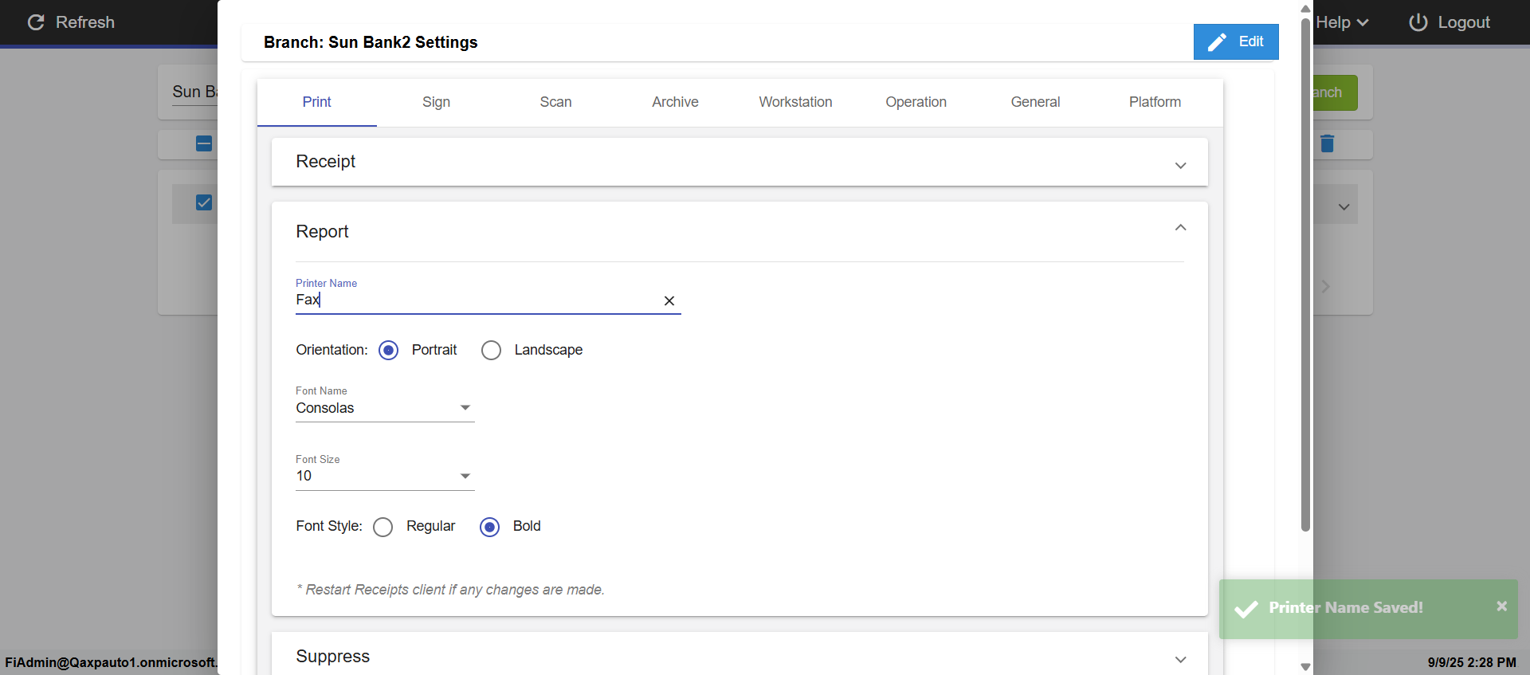Choose Regular font style
The width and height of the screenshot is (1530, 675).
pyautogui.click(x=383, y=528)
